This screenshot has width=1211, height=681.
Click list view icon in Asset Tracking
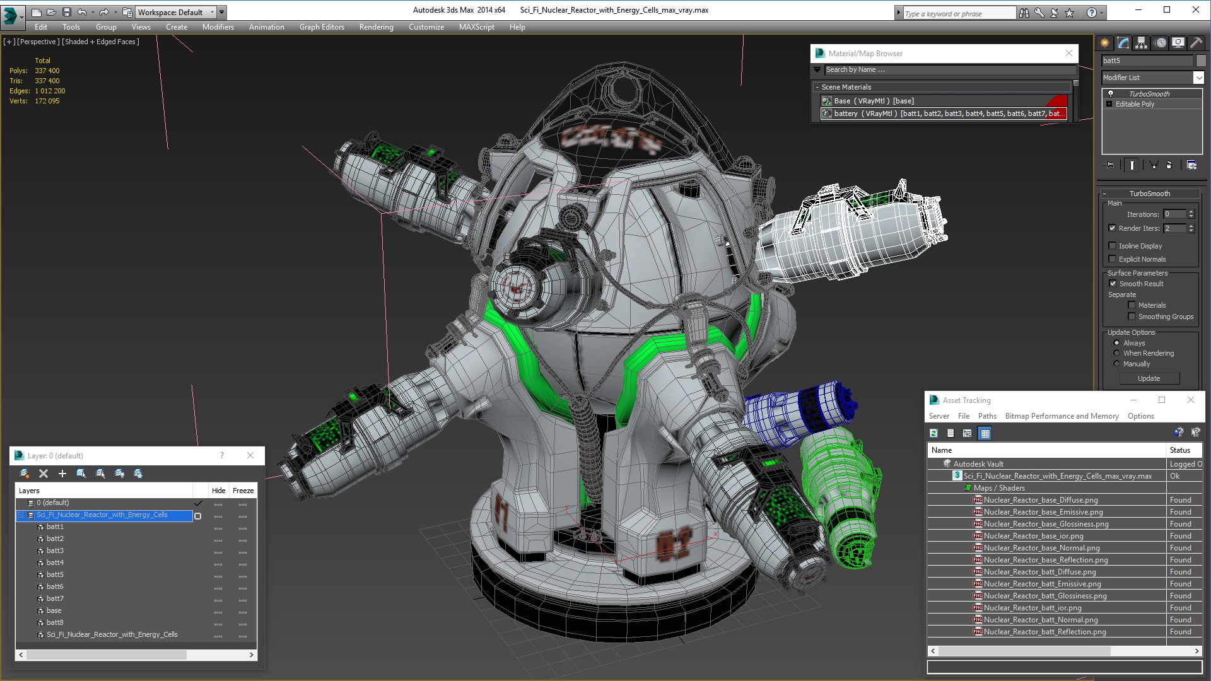[x=951, y=433]
